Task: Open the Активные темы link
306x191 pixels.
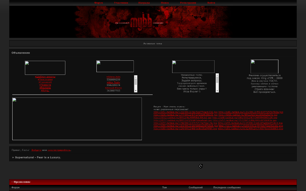Action: pos(153,44)
